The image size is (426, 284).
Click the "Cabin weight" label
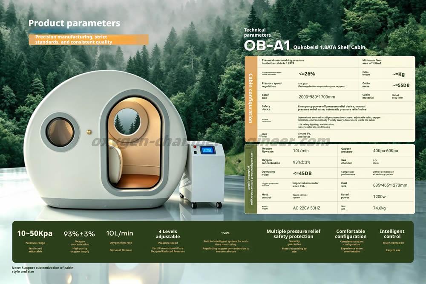click(366, 73)
